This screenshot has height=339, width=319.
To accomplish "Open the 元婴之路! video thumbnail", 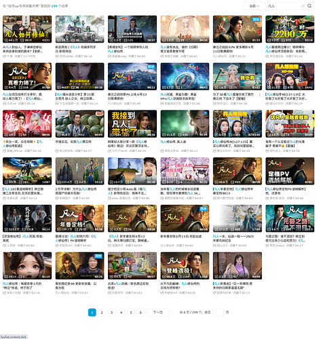I will pos(290,218).
